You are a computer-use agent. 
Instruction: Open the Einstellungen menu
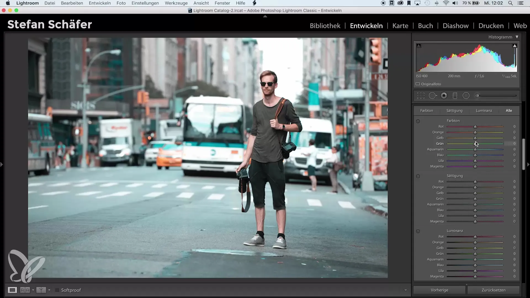[145, 3]
